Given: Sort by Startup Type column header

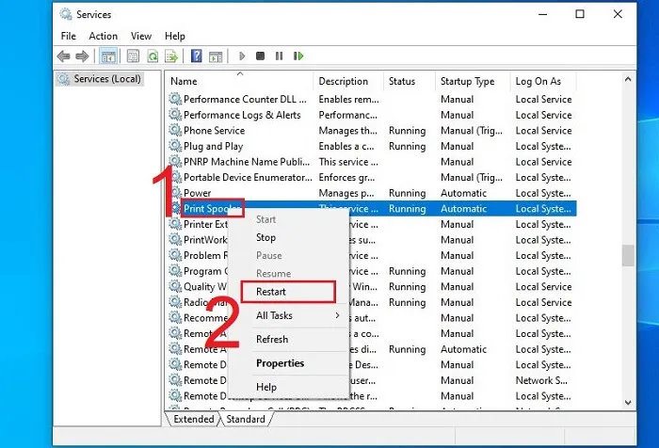Looking at the screenshot, I should [469, 81].
